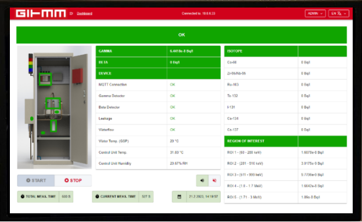Click the Control Unit Temp. value

click(x=177, y=152)
